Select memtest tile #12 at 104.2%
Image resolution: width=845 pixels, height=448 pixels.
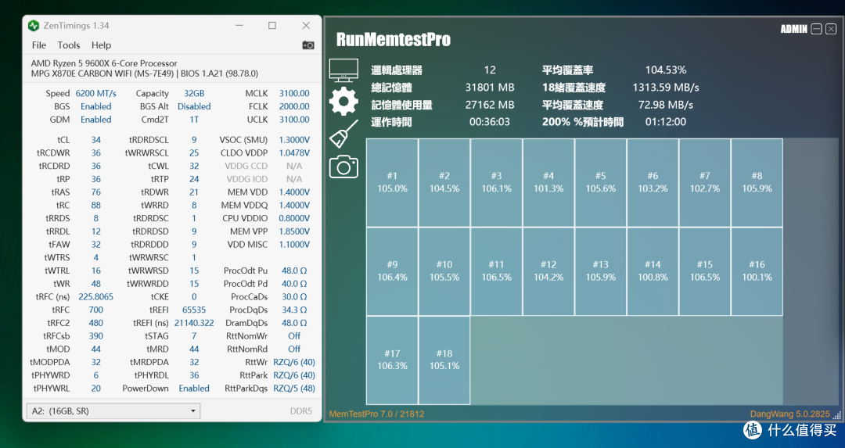[x=548, y=271]
